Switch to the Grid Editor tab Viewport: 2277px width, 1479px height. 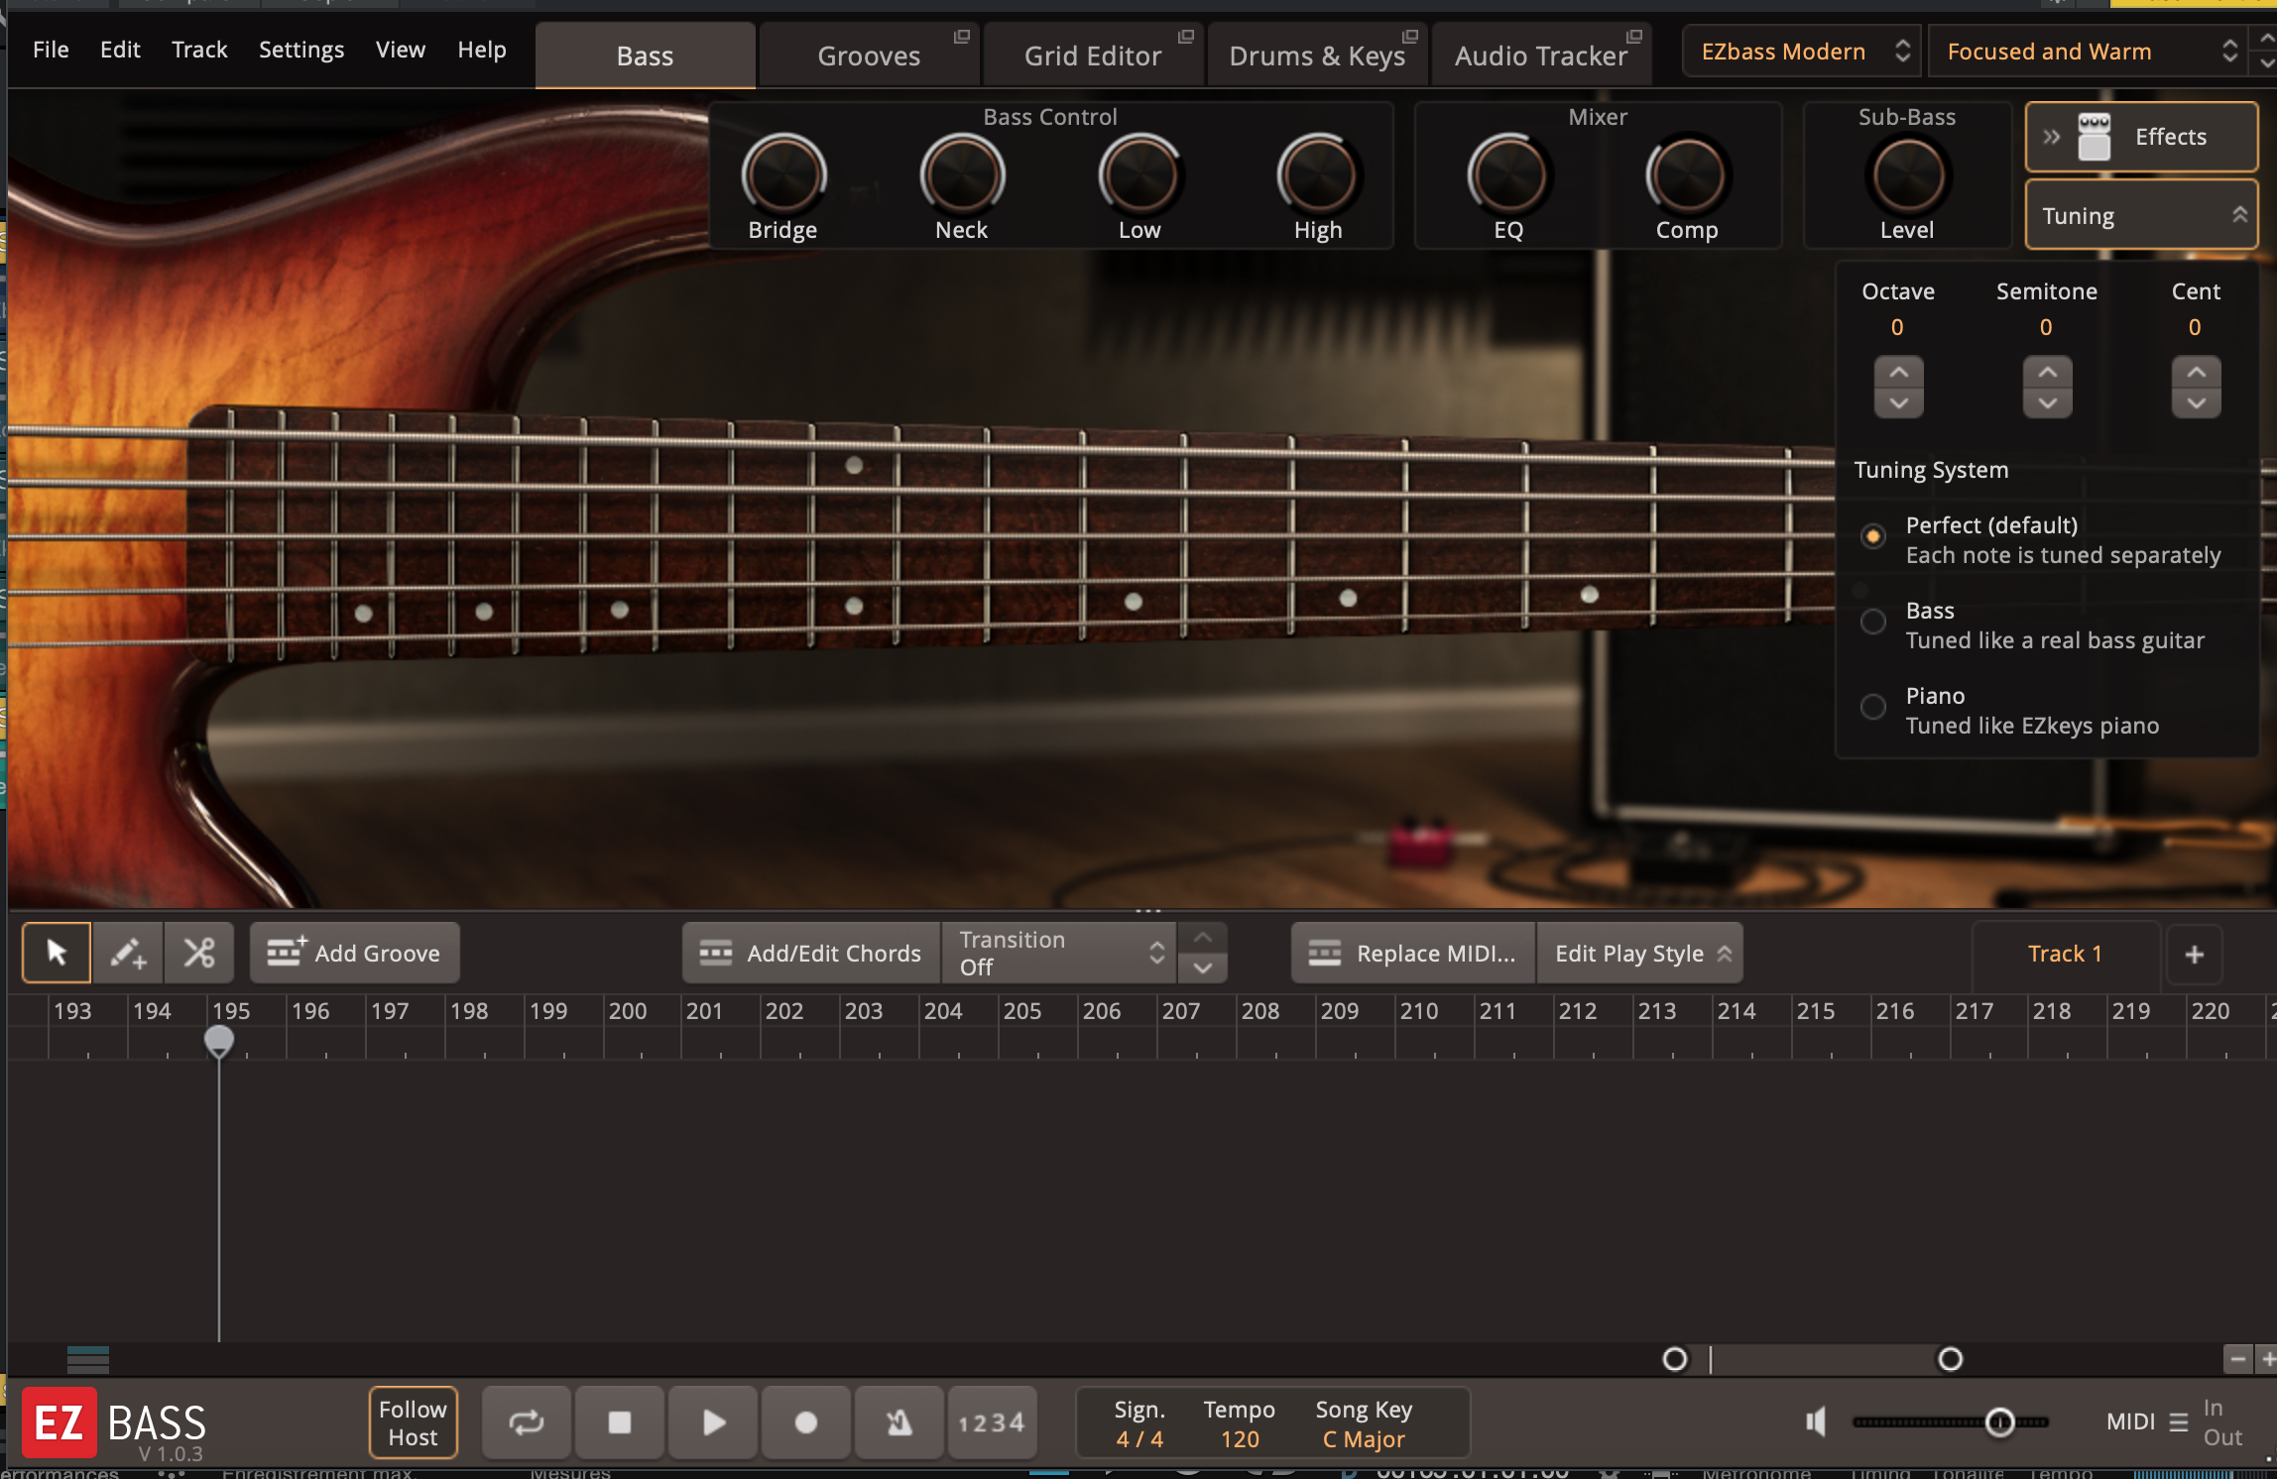point(1092,56)
